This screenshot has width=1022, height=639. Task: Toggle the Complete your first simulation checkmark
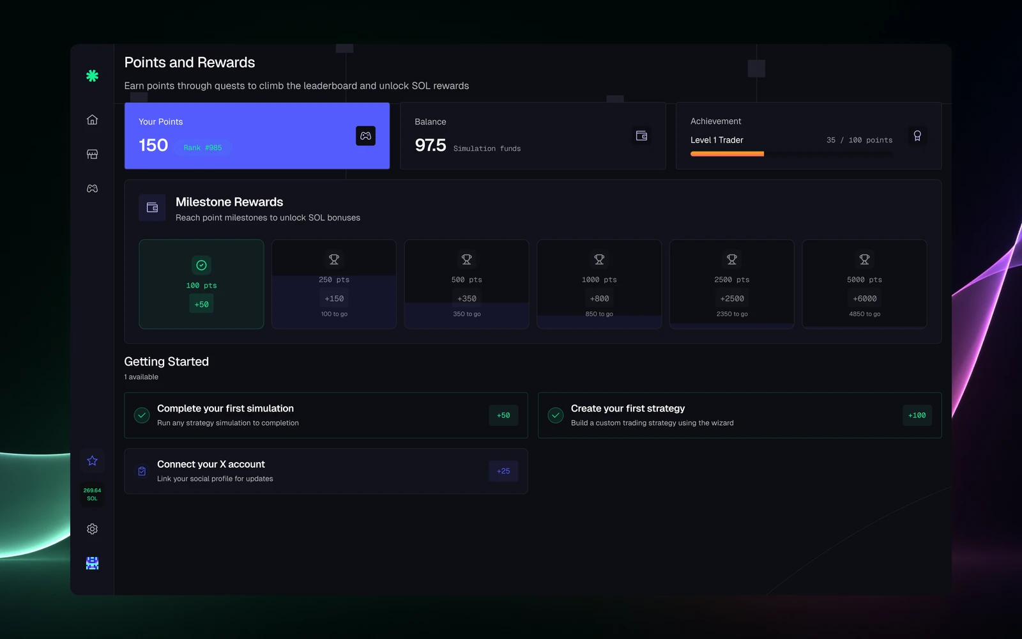(142, 415)
